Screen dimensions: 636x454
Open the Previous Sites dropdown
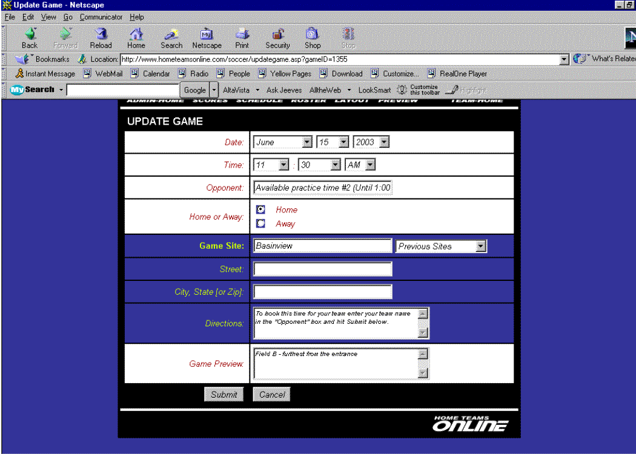[480, 246]
